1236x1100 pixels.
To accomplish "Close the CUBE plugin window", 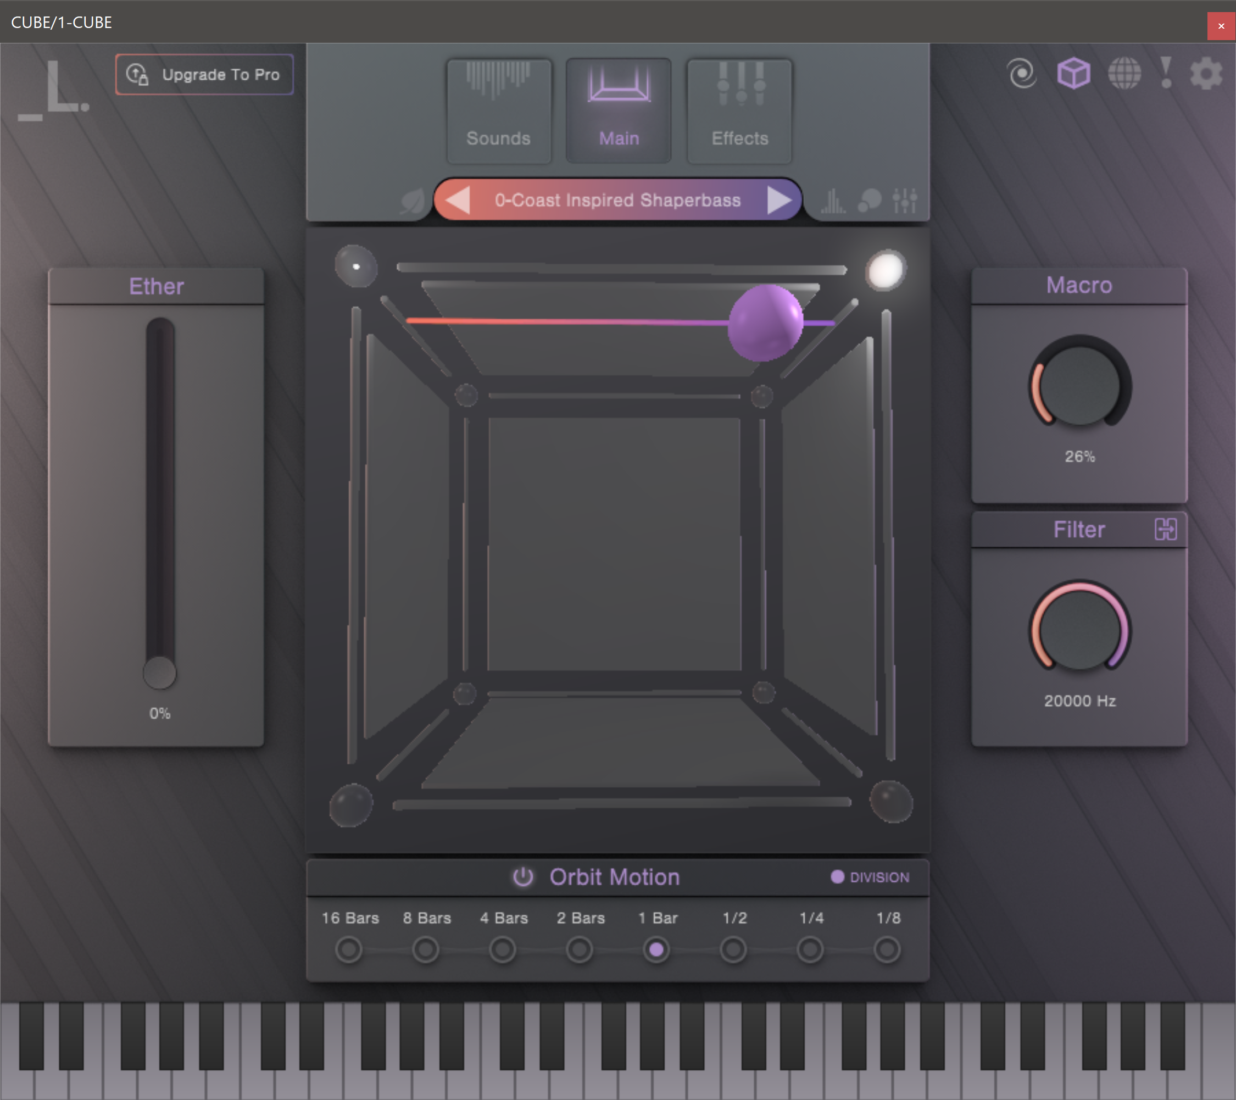I will click(1221, 26).
